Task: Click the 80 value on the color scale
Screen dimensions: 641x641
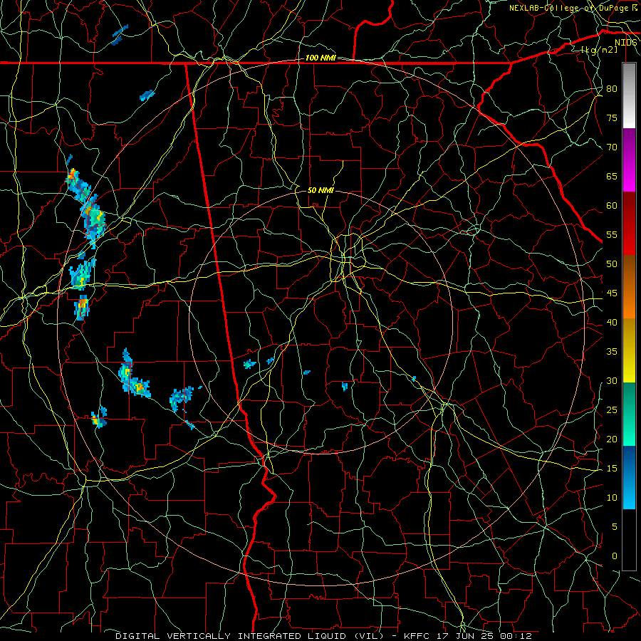Action: click(612, 89)
